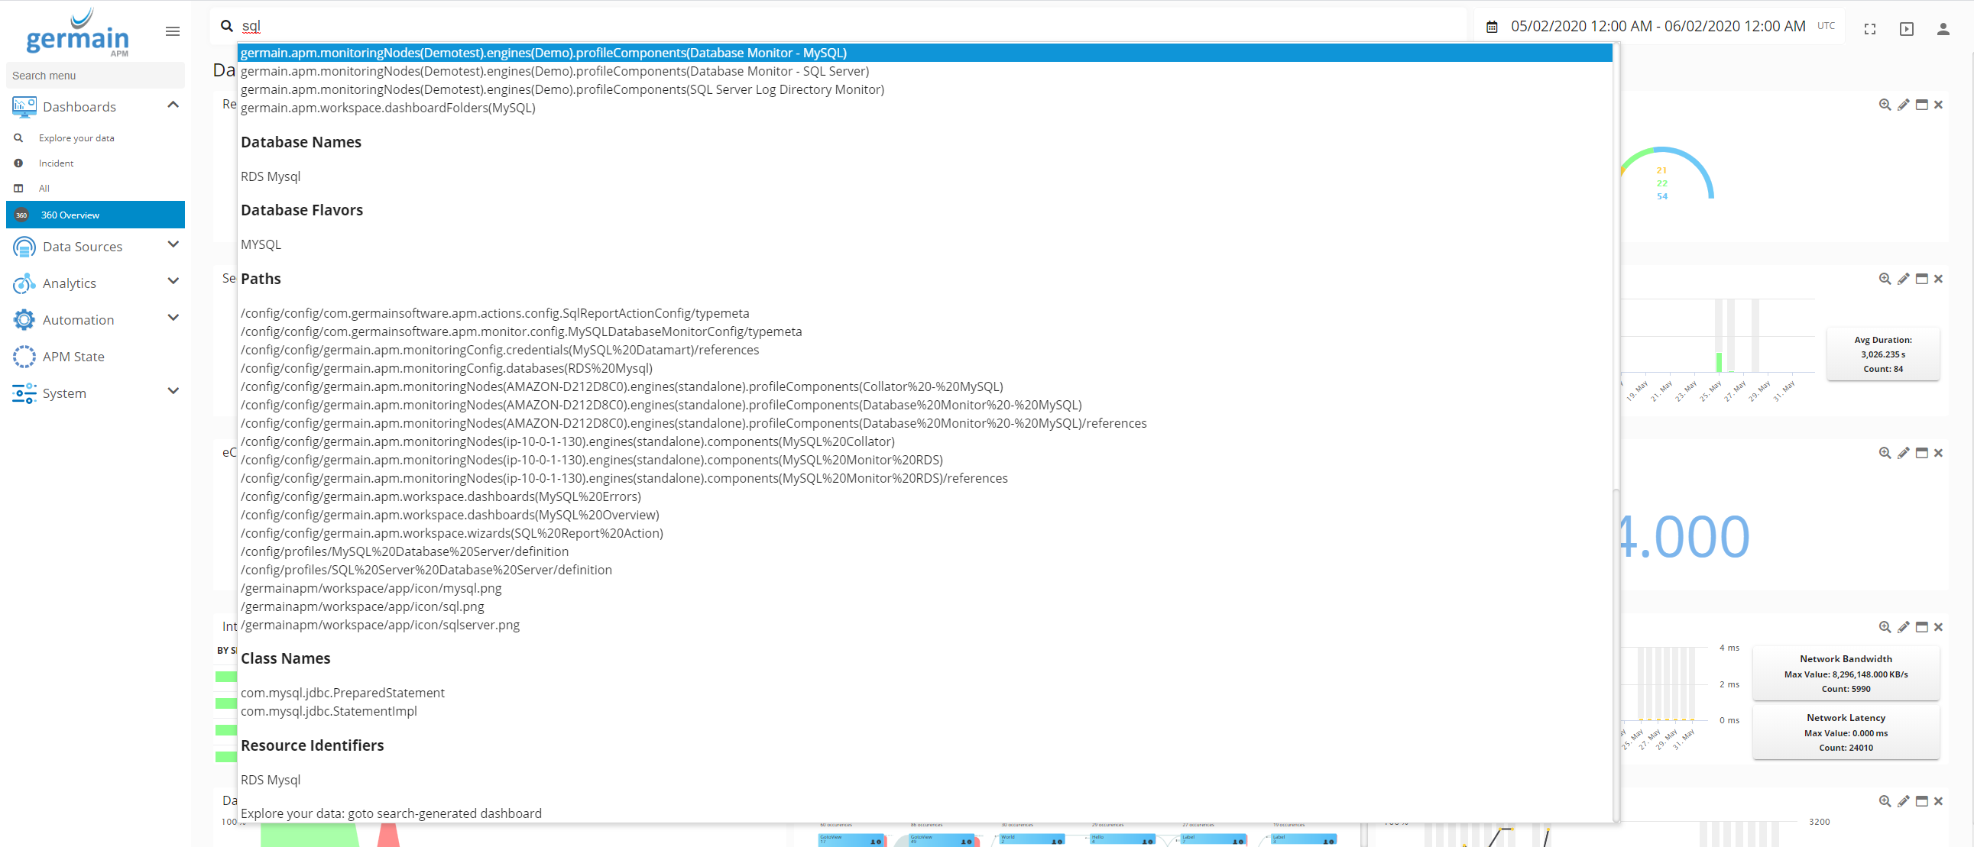1974x847 pixels.
Task: Expand the Data Sources section
Action: click(173, 245)
